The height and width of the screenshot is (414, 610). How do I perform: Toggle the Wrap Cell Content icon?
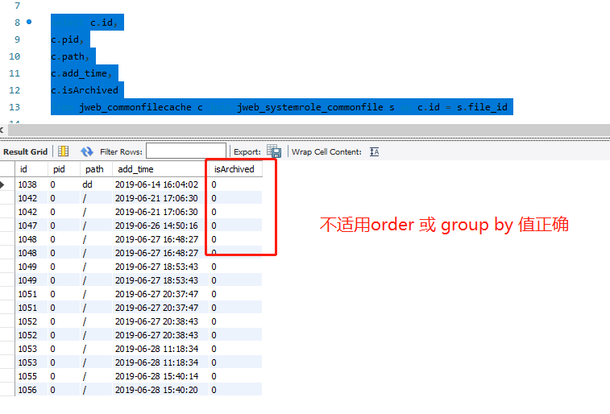(375, 151)
